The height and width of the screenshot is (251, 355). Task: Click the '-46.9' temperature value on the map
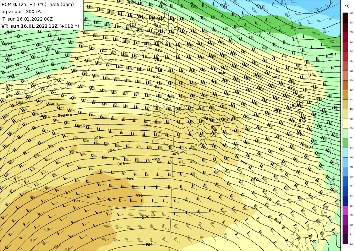[x=175, y=154]
